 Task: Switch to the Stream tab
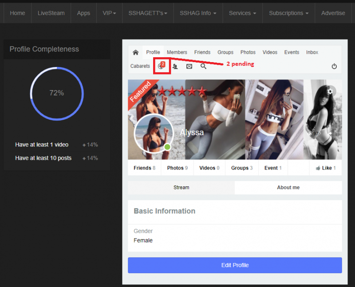click(181, 187)
